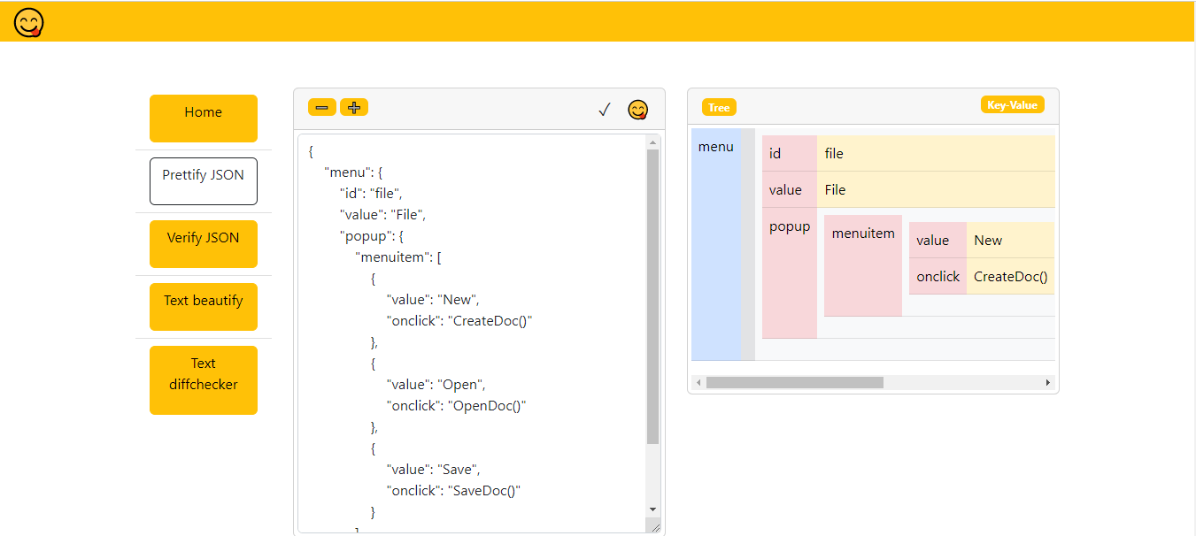Switch to the Key-Value tab

coord(1012,103)
